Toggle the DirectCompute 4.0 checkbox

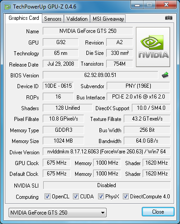point(126,196)
